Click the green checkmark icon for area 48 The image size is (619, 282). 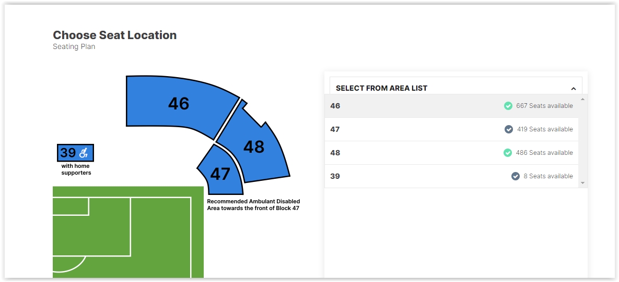[508, 152]
